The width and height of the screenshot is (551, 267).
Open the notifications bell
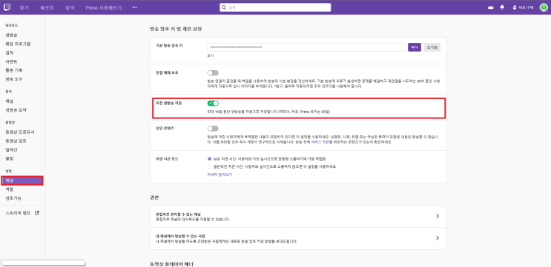(x=502, y=7)
